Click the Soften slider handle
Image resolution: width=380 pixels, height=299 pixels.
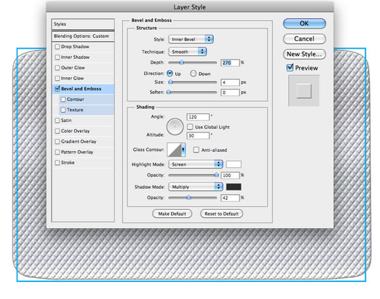[169, 92]
